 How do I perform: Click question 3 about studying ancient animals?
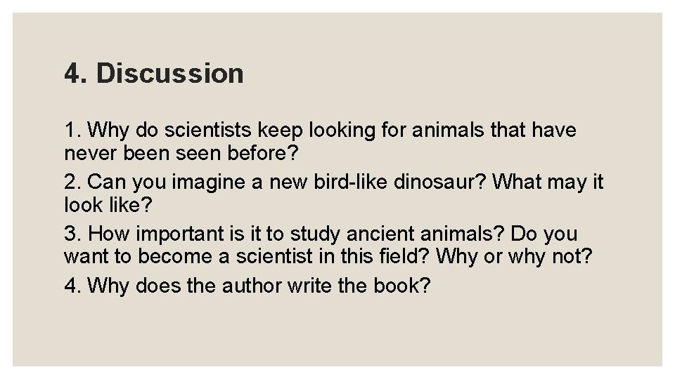point(320,234)
